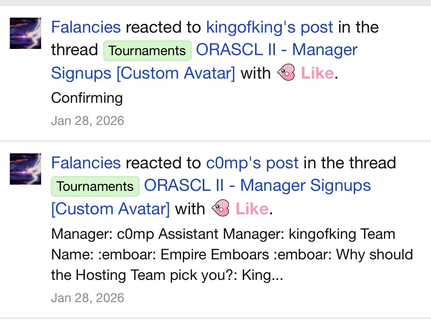Open Falancies' profile from the second entry

86,163
